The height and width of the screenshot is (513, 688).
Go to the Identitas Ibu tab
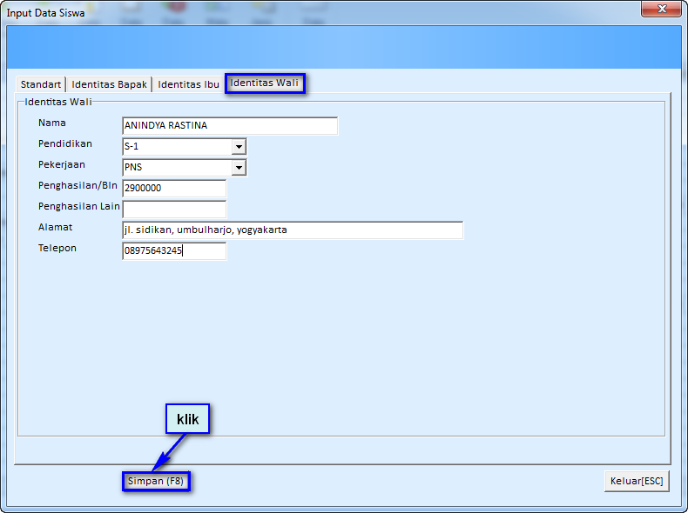188,84
